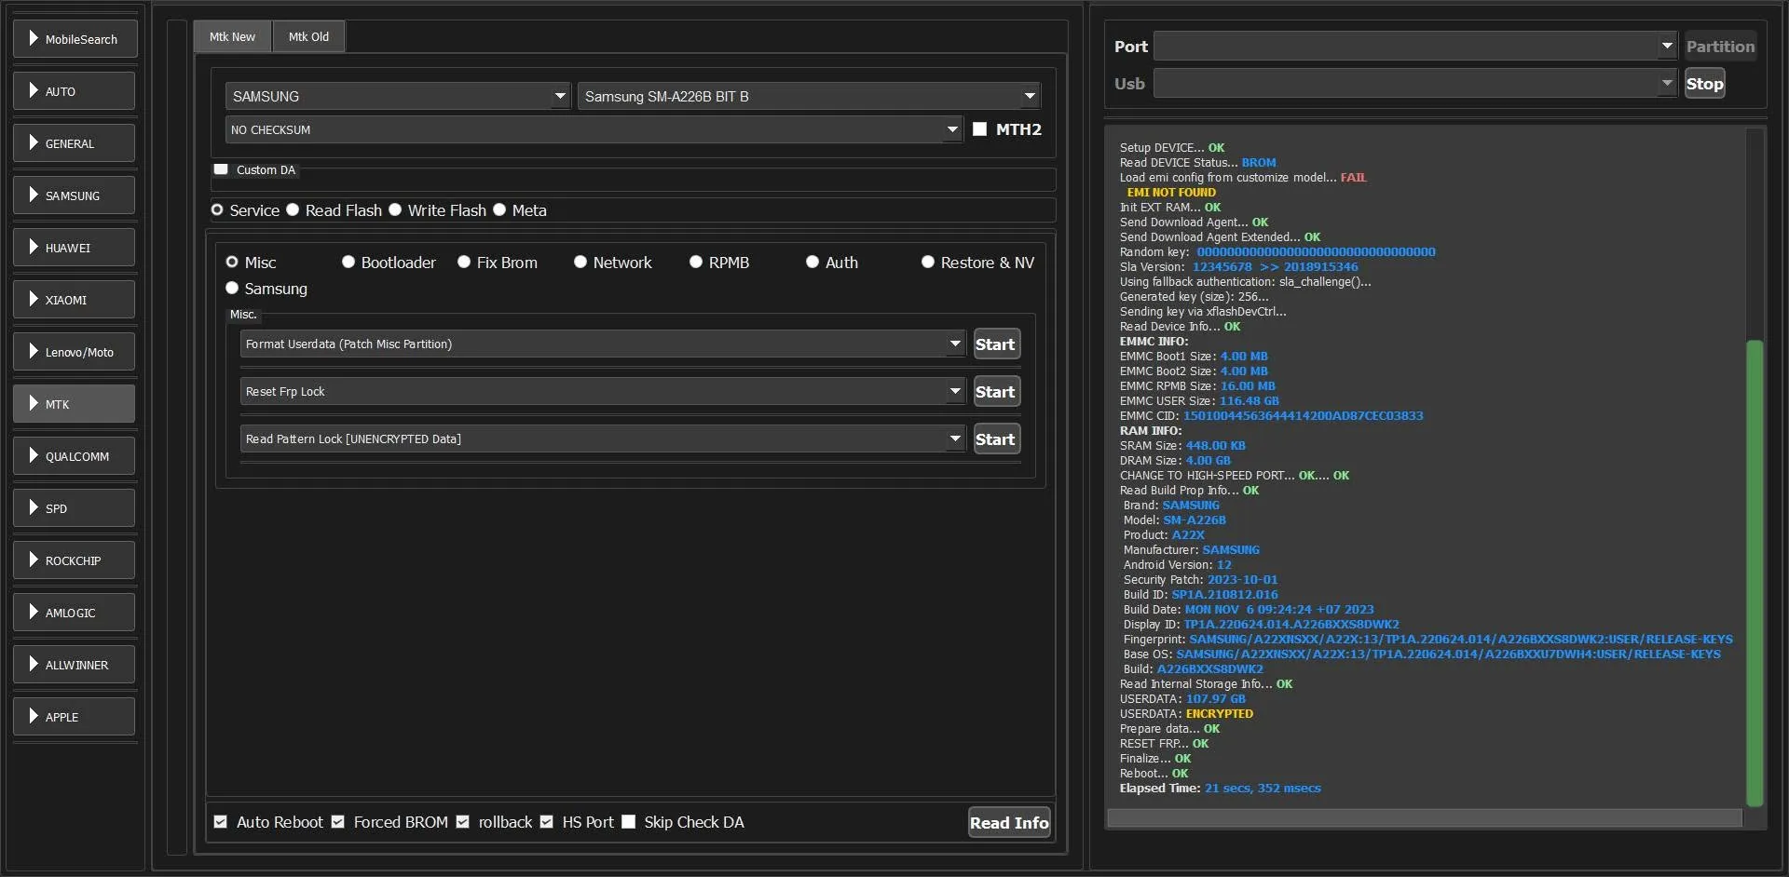1789x877 pixels.
Task: Open the Read Pattern Lock dropdown
Action: click(x=603, y=438)
